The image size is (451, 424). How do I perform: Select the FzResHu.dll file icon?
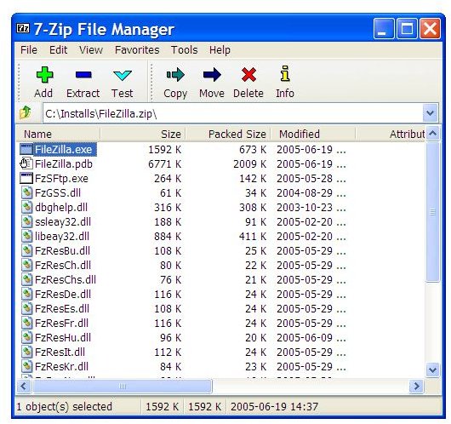[26, 337]
